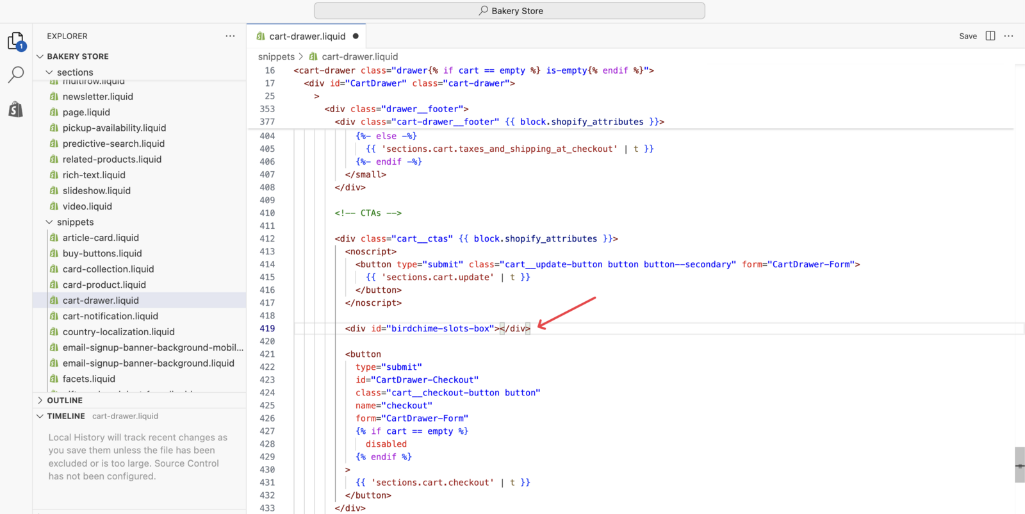Click the noscript opening tag line 413
This screenshot has width=1025, height=514.
coord(371,252)
